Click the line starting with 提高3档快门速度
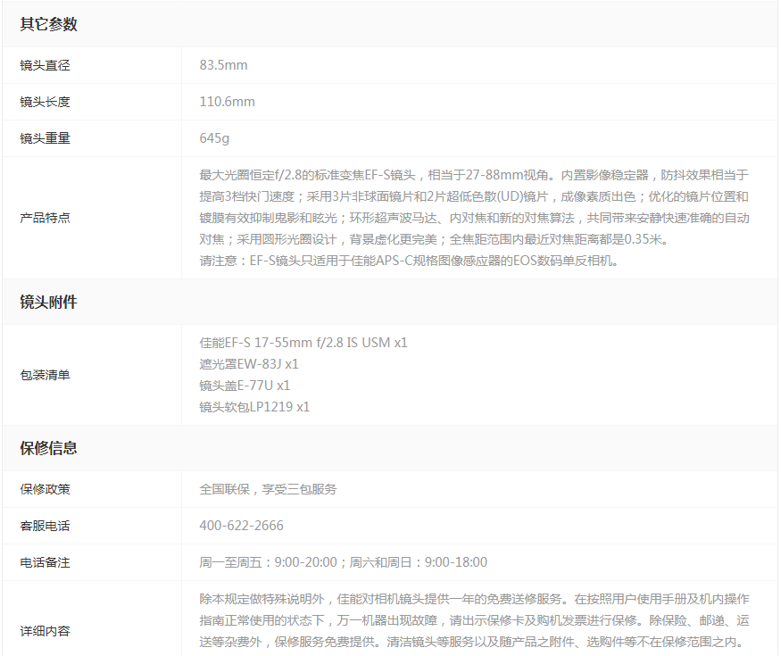781x656 pixels. (x=474, y=196)
